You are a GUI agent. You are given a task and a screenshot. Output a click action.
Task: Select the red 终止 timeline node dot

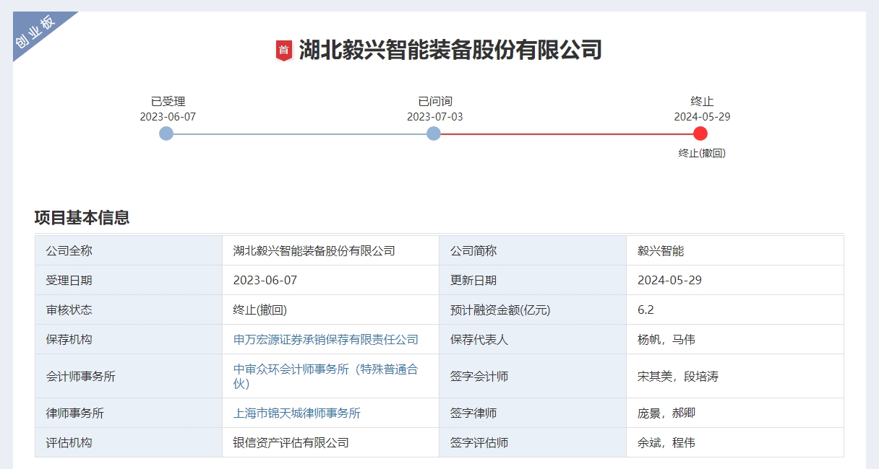click(x=700, y=133)
